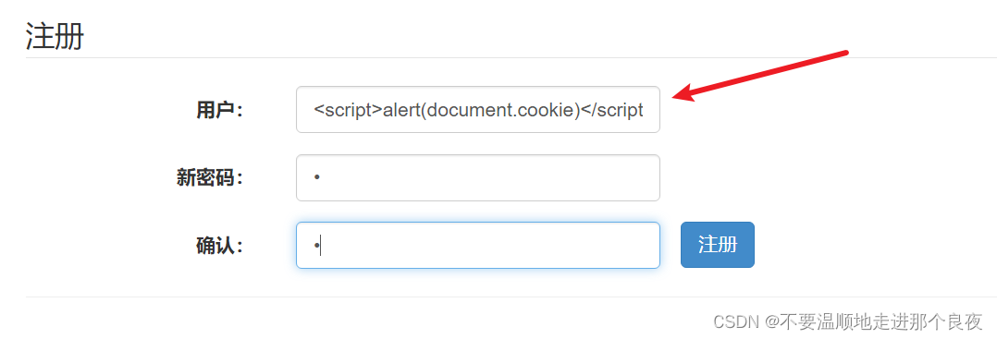Screen dimensions: 997x339
Task: Click inside the 确认 confirm password field
Action: [x=477, y=245]
